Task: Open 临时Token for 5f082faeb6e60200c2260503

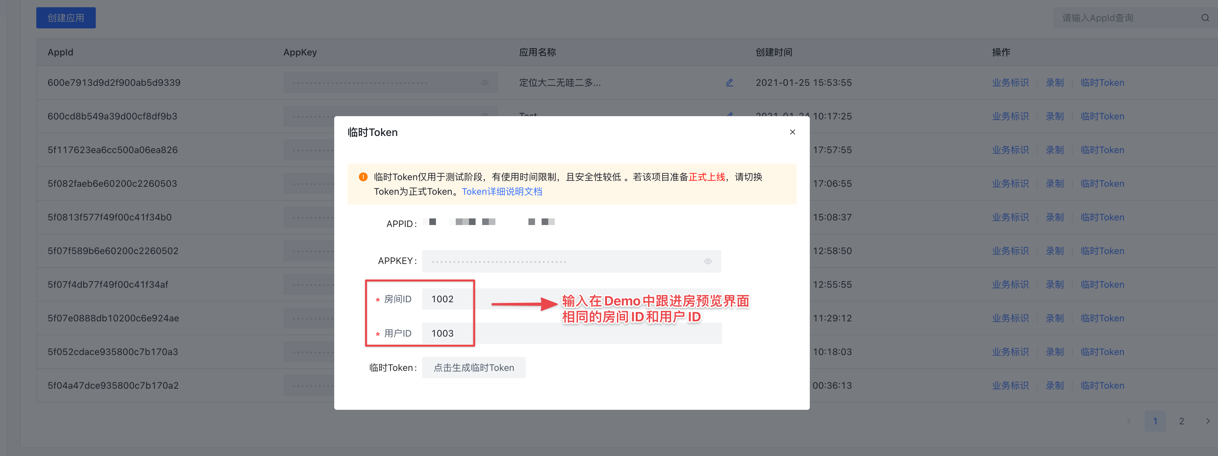Action: point(1102,183)
